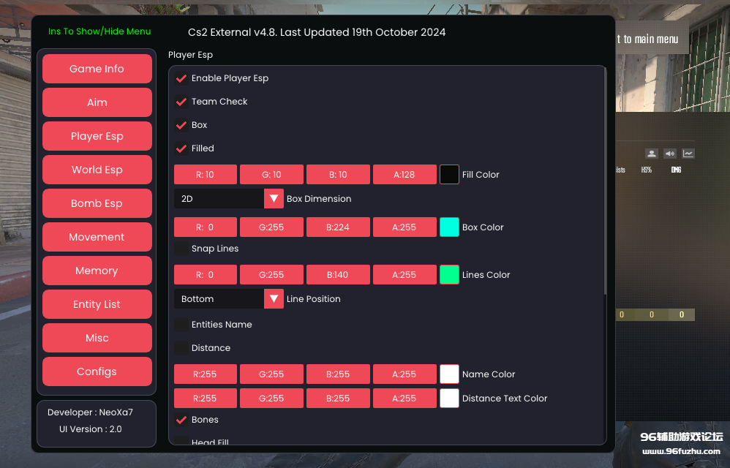Screen dimensions: 730x468
Task: Uncheck the Bones option
Action: pyautogui.click(x=181, y=420)
